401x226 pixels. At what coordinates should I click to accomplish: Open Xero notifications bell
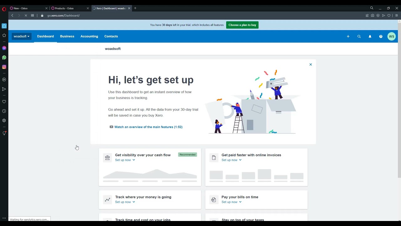pyautogui.click(x=370, y=36)
